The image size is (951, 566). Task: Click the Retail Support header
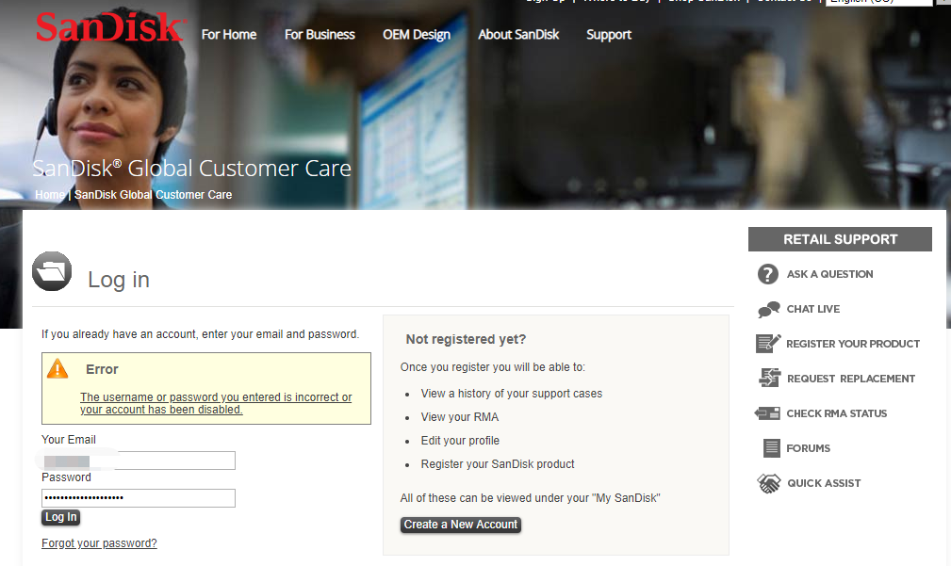pos(840,239)
